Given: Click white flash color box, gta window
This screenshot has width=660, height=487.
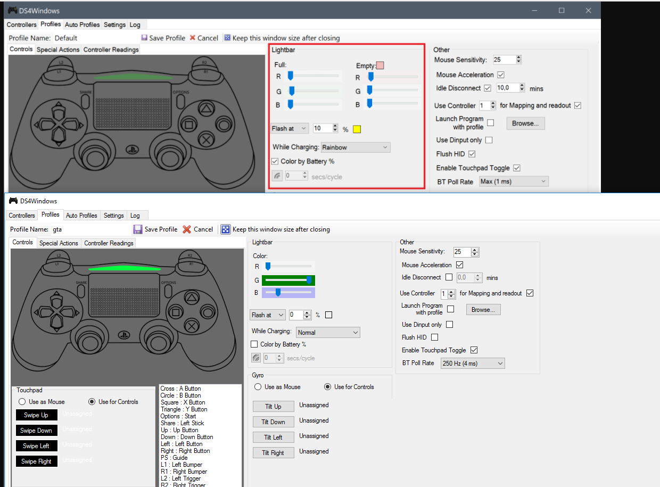Looking at the screenshot, I should click(x=329, y=315).
